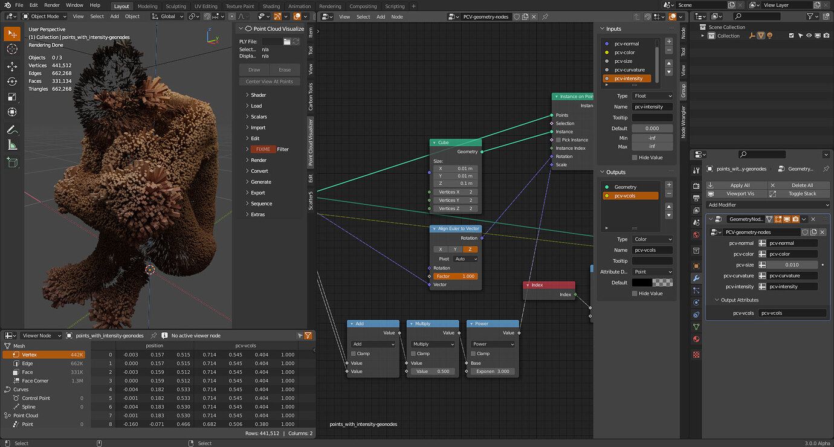Expand the Scalars subpanel
The image size is (834, 447).
259,117
